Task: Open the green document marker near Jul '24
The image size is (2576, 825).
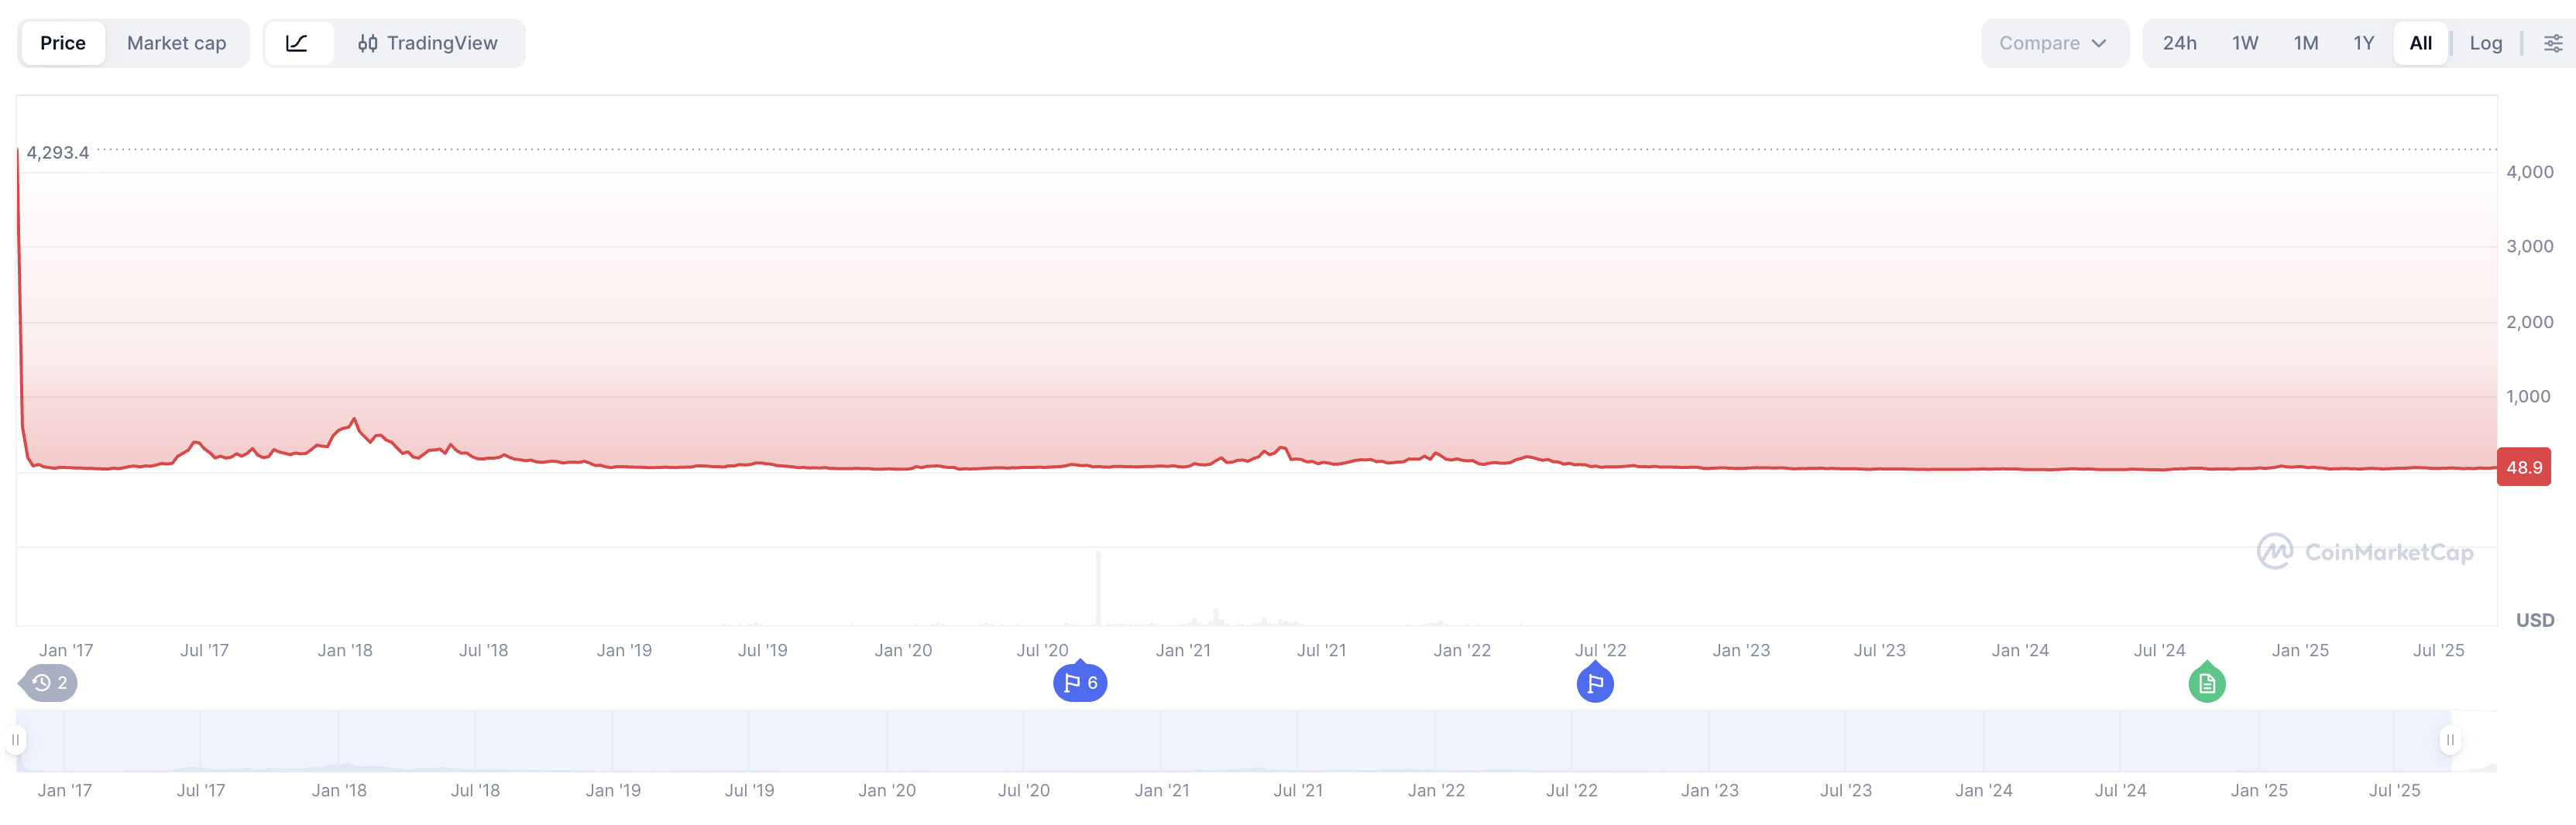Action: coord(2206,683)
